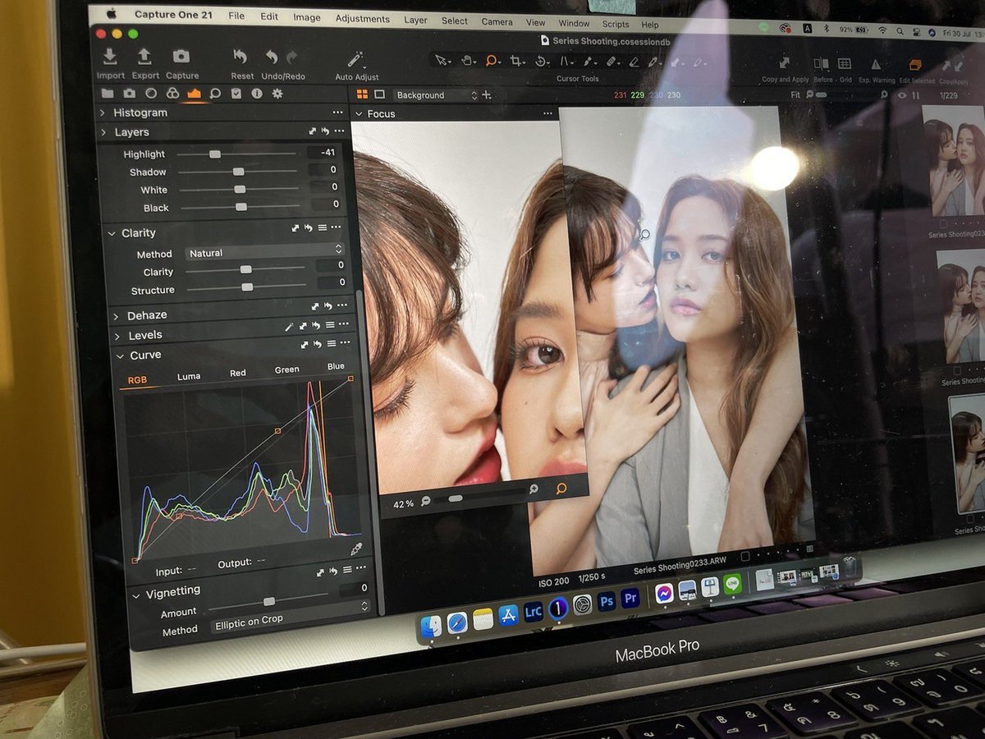
Task: Expand the Layers panel
Action: [104, 132]
